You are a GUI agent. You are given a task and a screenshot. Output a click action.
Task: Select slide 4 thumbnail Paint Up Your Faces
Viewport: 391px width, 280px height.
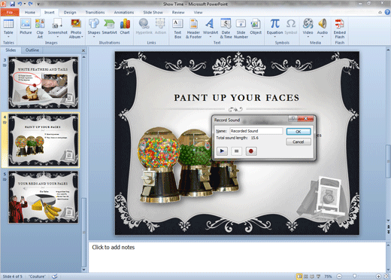coord(44,140)
